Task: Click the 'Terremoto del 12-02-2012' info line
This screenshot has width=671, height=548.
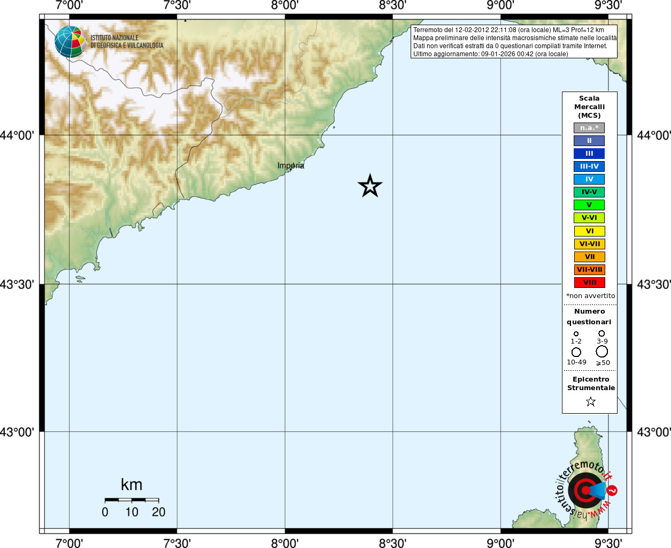Action: (x=508, y=30)
